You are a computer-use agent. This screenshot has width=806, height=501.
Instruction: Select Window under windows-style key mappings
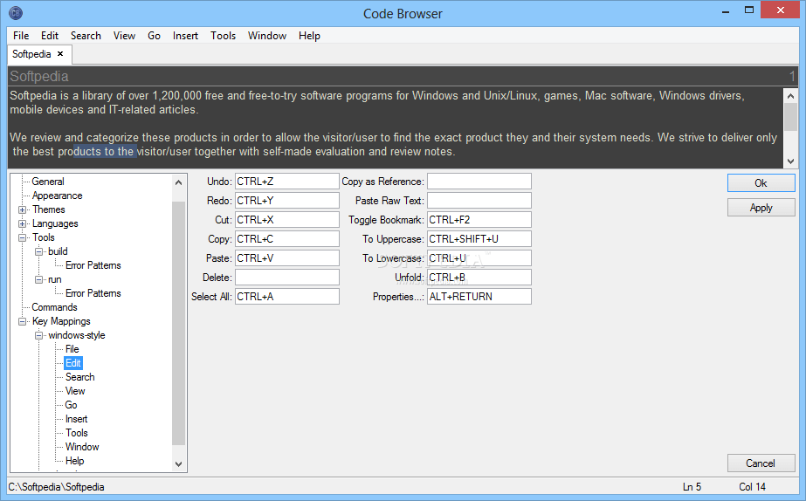tap(82, 447)
